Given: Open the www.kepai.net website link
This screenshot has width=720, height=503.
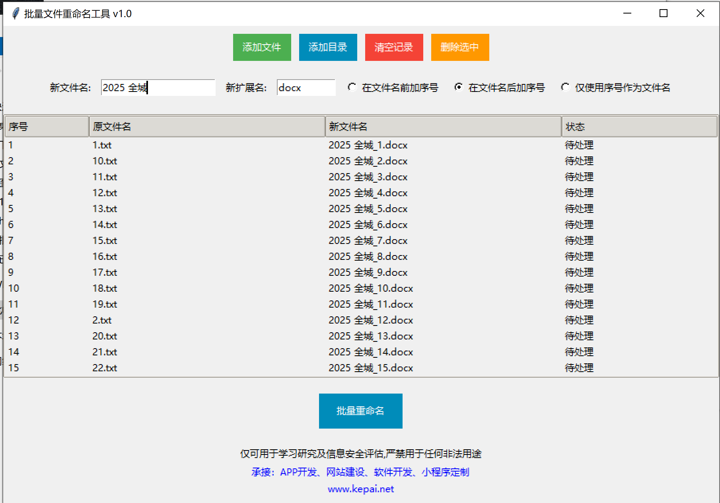Looking at the screenshot, I should tap(360, 489).
